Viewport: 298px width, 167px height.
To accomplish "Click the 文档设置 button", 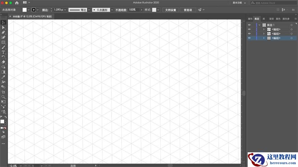I will [171, 10].
